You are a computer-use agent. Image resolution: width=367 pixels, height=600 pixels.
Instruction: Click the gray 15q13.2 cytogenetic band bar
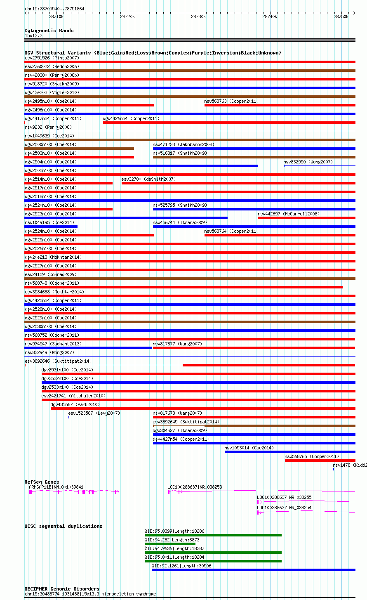[x=190, y=40]
